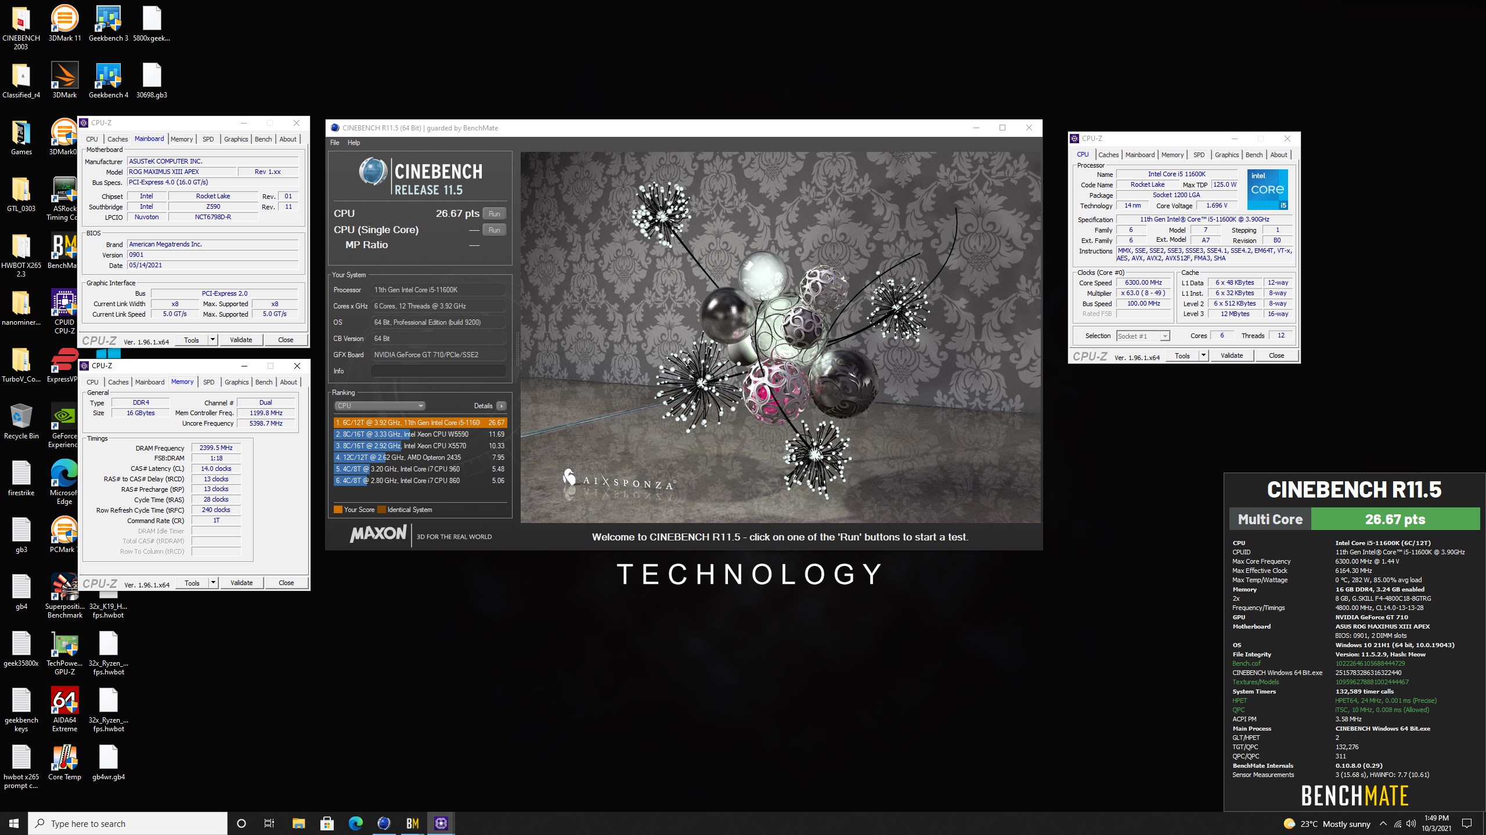Screen dimensions: 1486x835
Task: Run the CPU Single Core test
Action: pyautogui.click(x=494, y=230)
